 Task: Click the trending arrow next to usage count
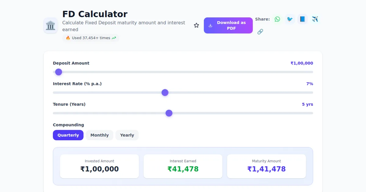114,38
